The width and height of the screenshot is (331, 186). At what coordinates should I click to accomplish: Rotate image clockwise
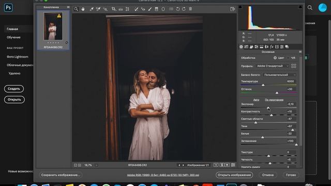coord(184,9)
